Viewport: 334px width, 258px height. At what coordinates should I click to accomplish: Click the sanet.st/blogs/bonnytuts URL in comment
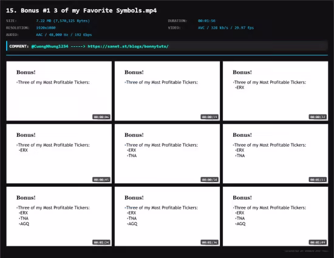tap(128, 46)
